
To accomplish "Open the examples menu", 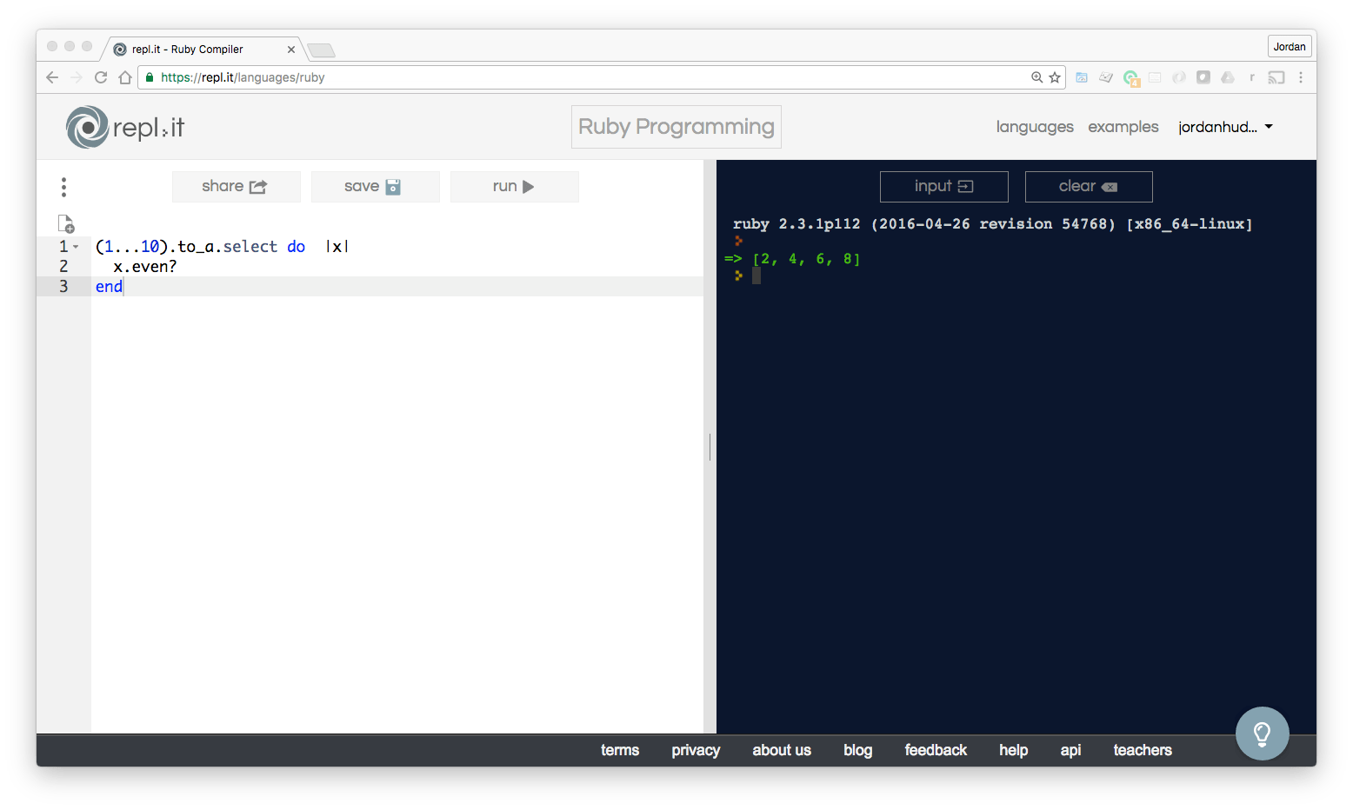I will click(1123, 127).
